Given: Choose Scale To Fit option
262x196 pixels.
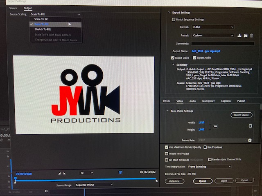Looking at the screenshot, I should (x=56, y=19).
